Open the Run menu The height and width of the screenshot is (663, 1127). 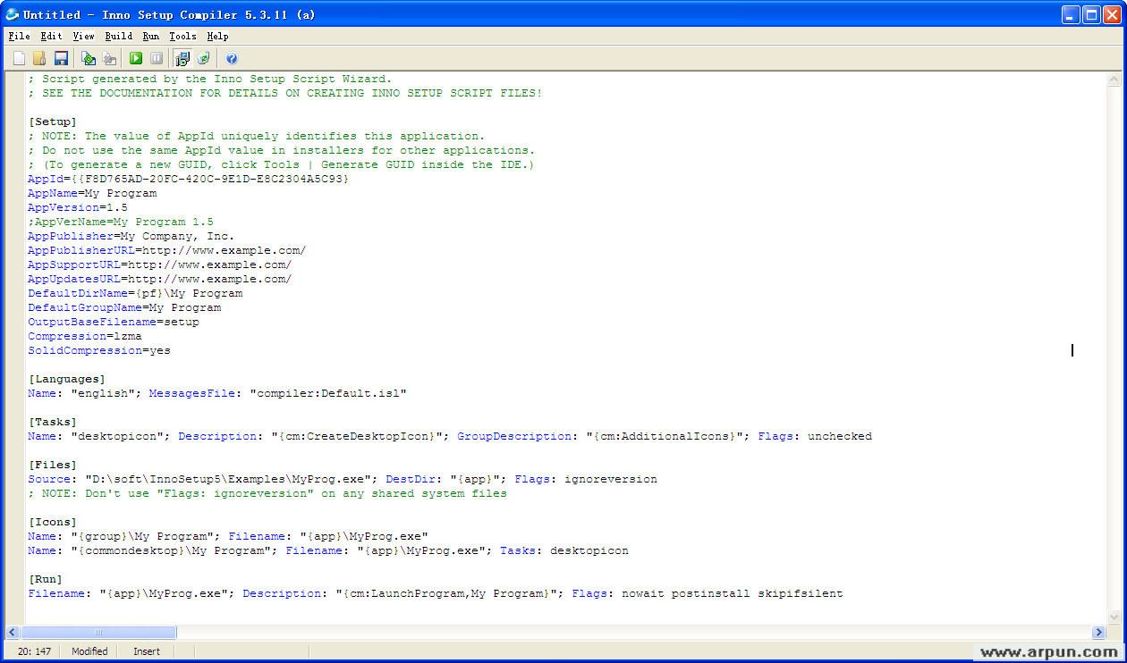point(150,36)
